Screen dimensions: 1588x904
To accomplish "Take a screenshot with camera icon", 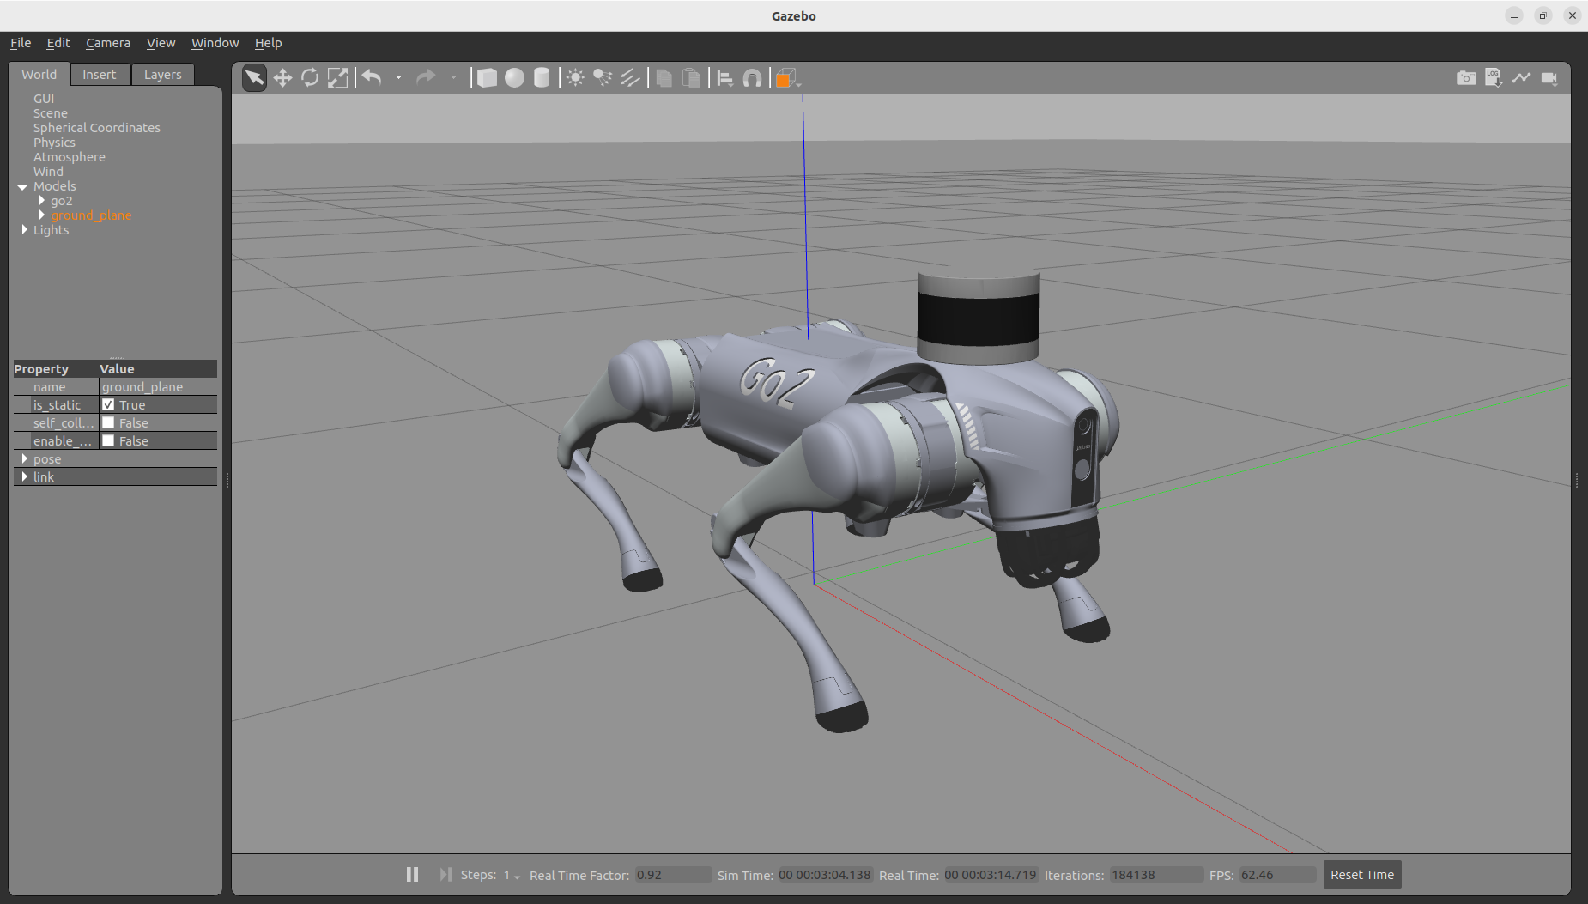I will 1466,78.
